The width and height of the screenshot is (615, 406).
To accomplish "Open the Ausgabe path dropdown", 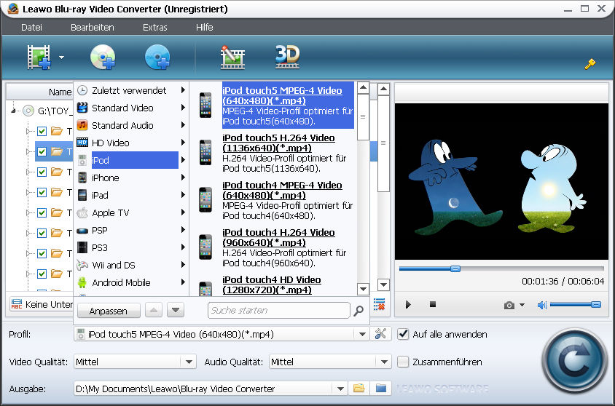I will pyautogui.click(x=340, y=389).
